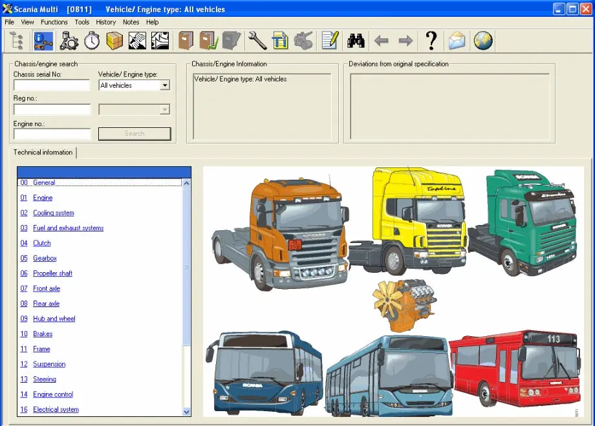Open the yellow package box icon
Screen dimensions: 595x426
114,41
